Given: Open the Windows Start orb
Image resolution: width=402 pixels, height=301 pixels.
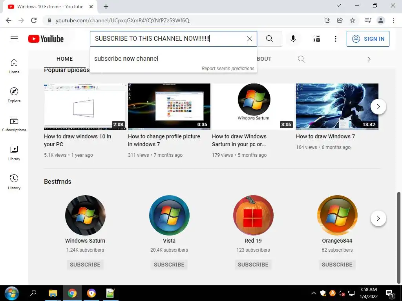Looking at the screenshot, I should click(x=11, y=293).
